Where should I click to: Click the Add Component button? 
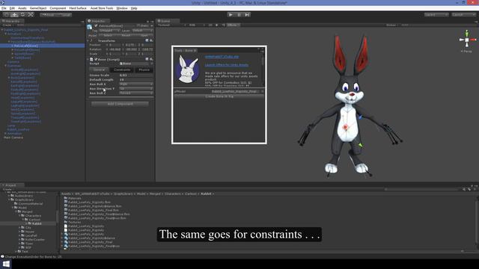[120, 104]
